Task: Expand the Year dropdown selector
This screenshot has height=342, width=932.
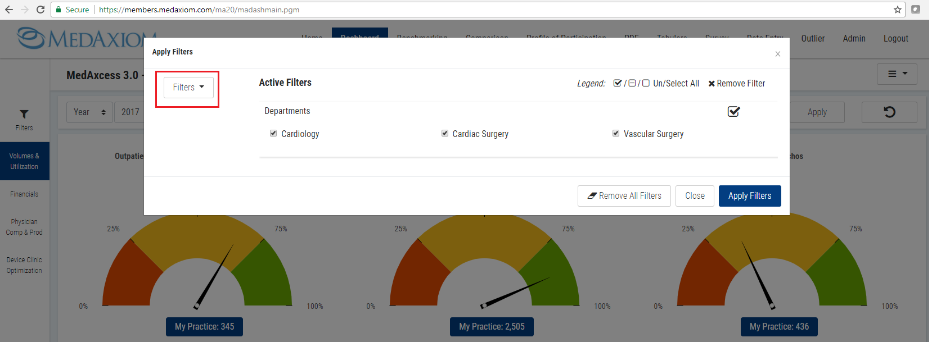Action: [89, 112]
